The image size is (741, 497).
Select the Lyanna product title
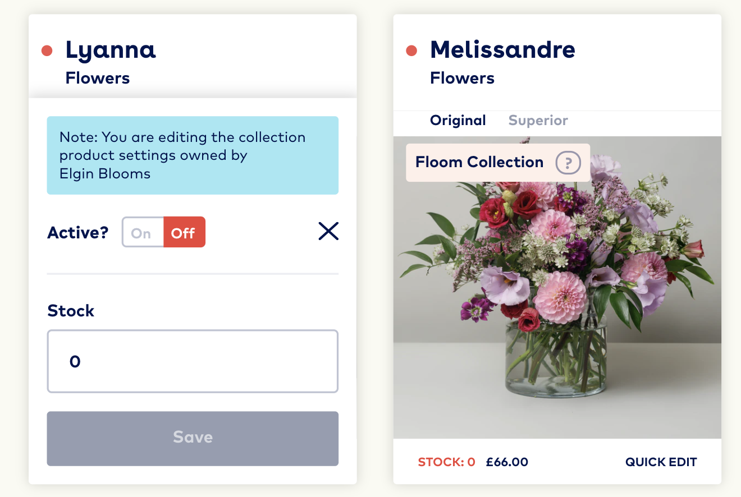point(111,49)
